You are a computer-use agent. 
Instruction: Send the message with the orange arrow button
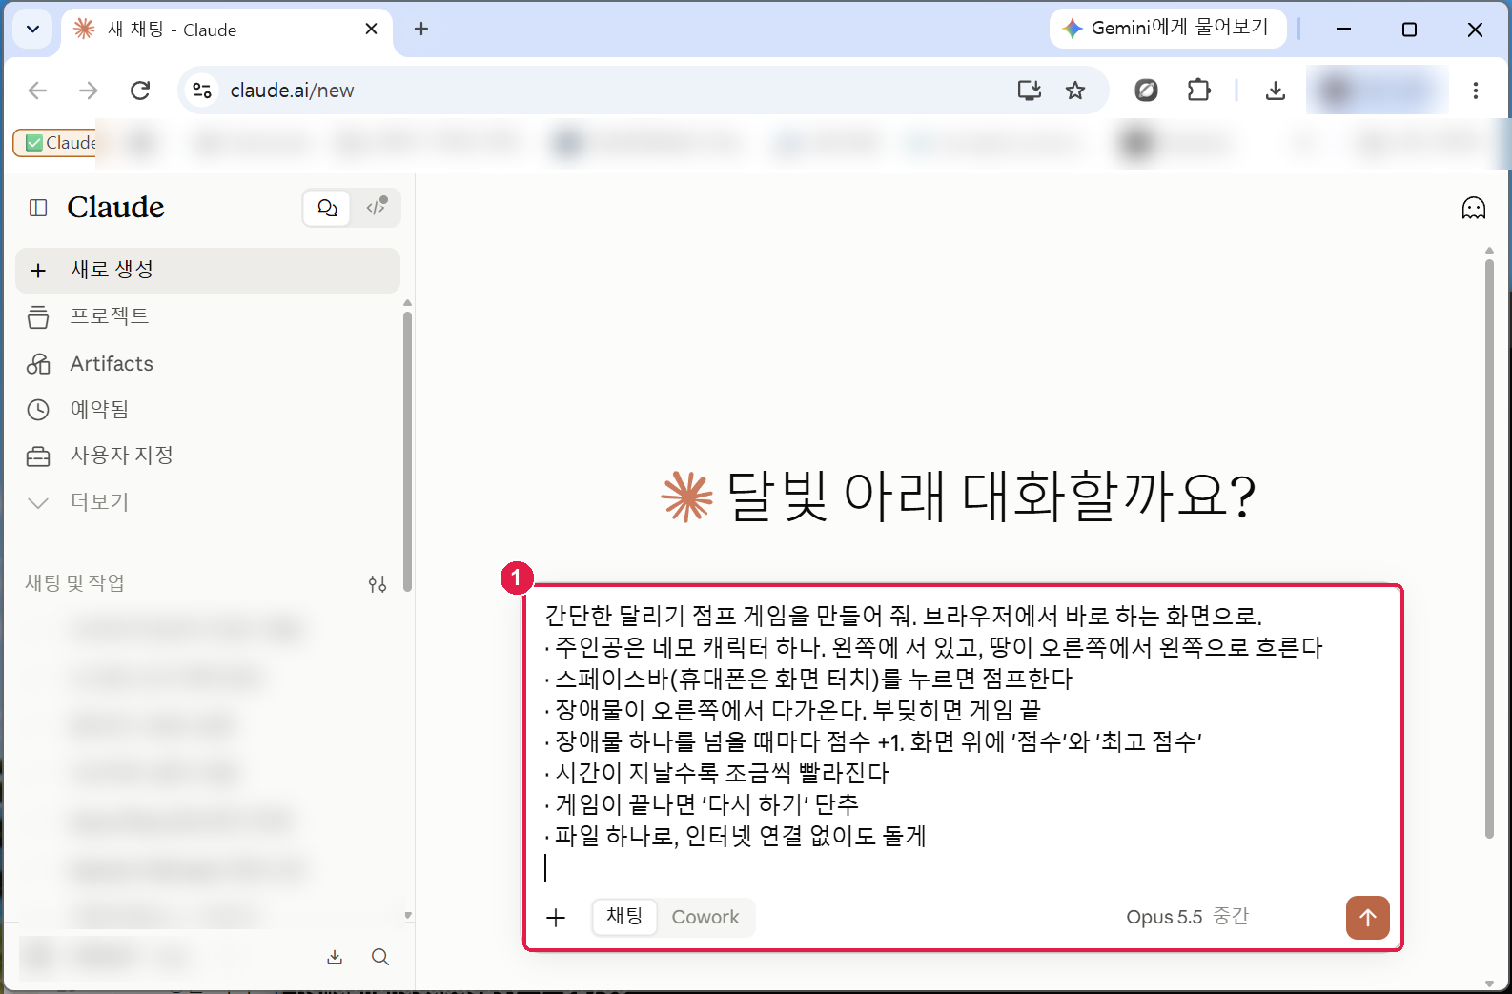1368,917
